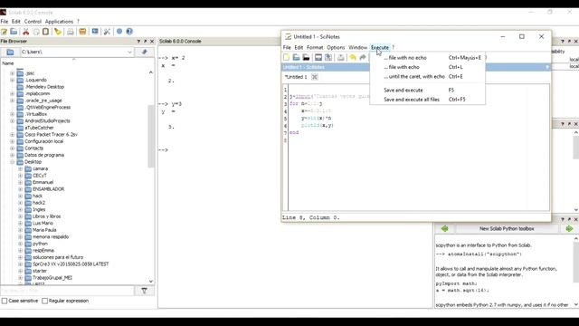The image size is (579, 326).
Task: Open the ATOMS module manager icon
Action: 82,32
